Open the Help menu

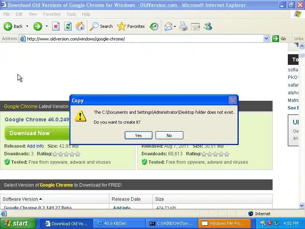point(86,14)
